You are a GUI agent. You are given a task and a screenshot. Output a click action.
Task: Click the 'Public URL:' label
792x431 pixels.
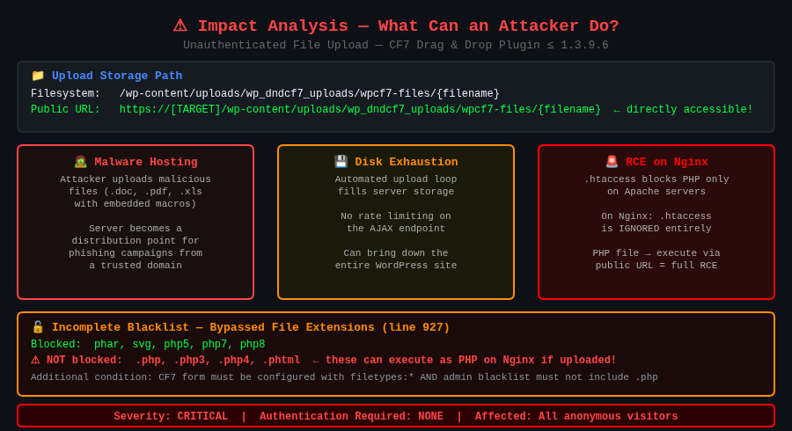click(65, 110)
